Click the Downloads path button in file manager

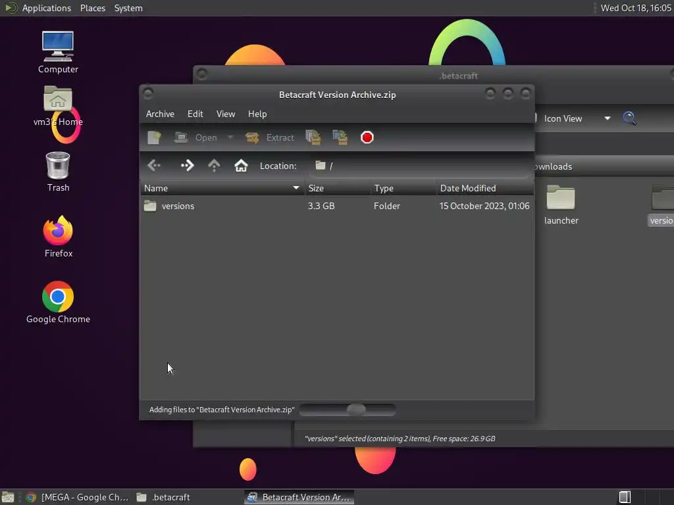click(x=553, y=166)
